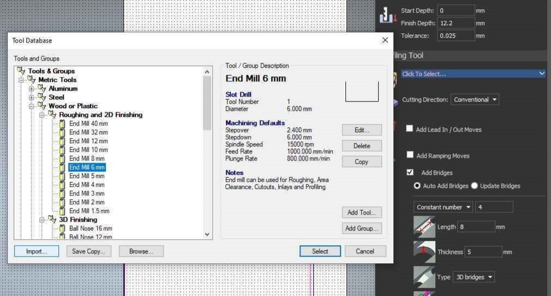Click the bridge Length input field
This screenshot has height=296, width=551.
tap(476, 227)
